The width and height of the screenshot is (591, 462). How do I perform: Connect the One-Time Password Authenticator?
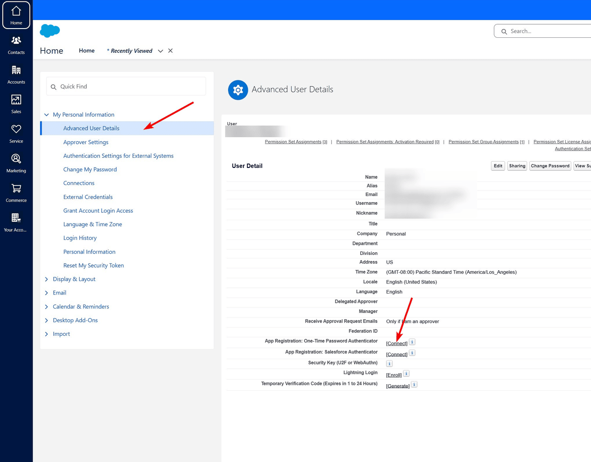click(396, 343)
